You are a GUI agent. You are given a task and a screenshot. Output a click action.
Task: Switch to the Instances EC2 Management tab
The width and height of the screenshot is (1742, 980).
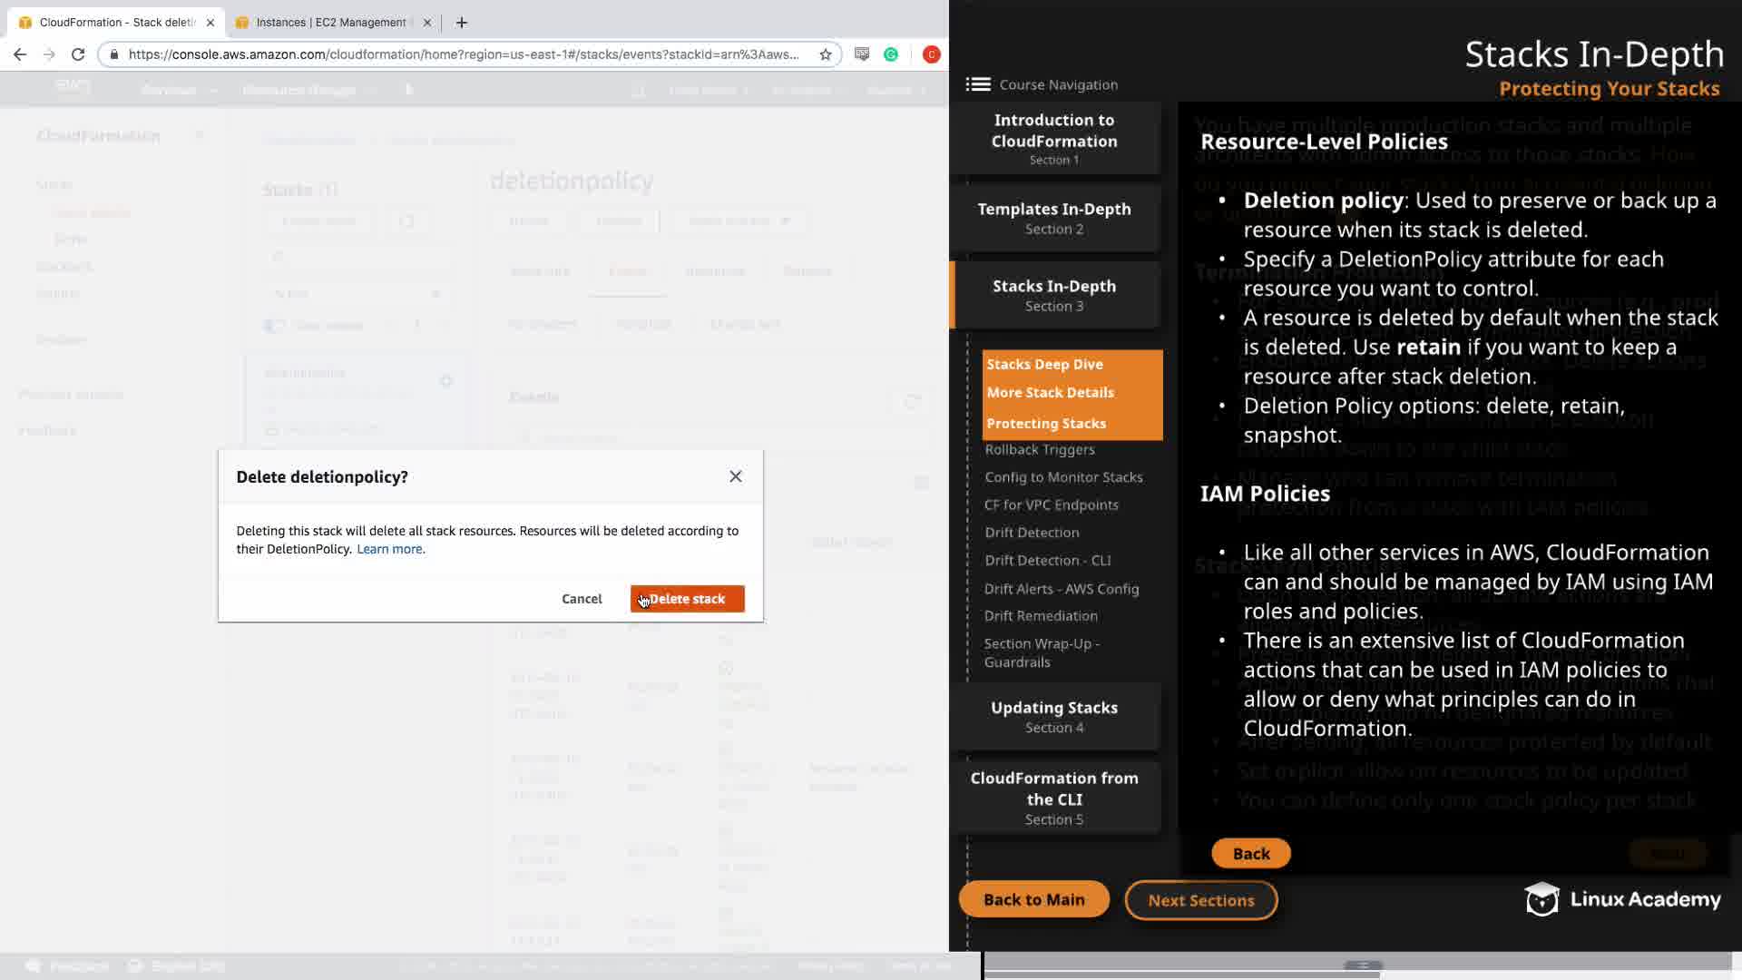(x=331, y=23)
